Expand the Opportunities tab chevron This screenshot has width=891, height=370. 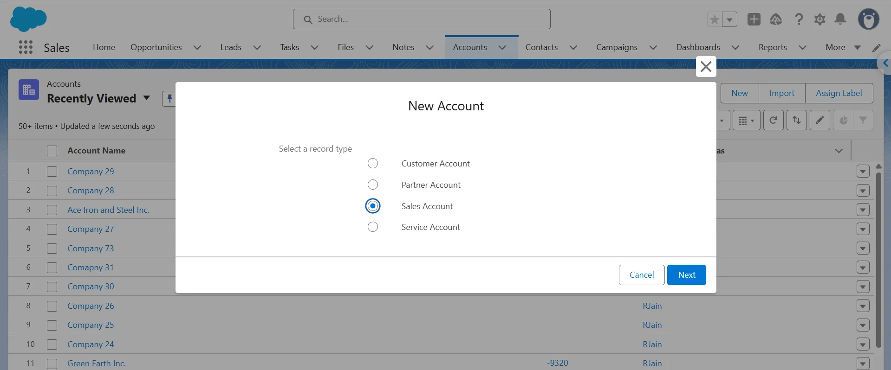197,47
